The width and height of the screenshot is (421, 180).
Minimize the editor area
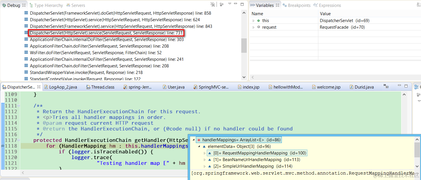(x=400, y=86)
